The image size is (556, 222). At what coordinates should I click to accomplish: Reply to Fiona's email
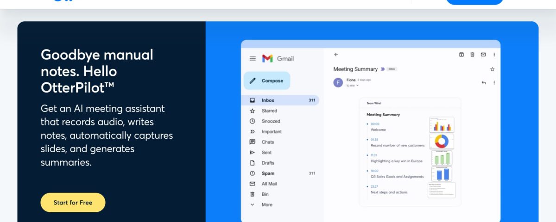484,83
